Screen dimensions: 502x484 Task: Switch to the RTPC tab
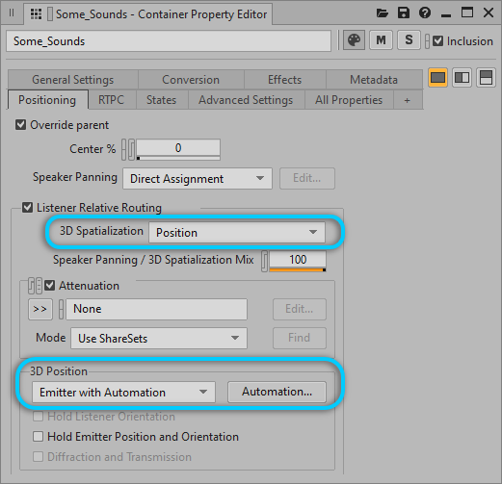111,100
